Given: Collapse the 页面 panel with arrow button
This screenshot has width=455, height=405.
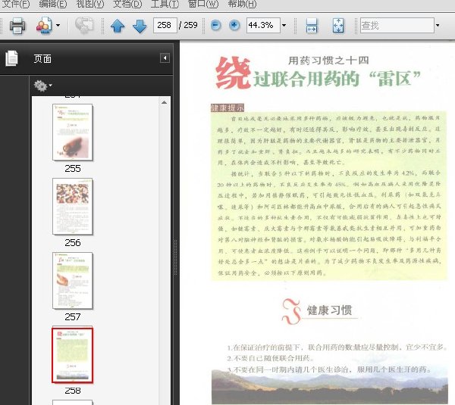Looking at the screenshot, I should 165,58.
